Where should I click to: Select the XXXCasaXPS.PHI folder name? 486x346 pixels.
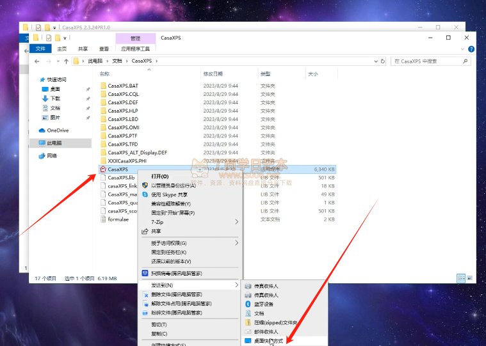127,161
